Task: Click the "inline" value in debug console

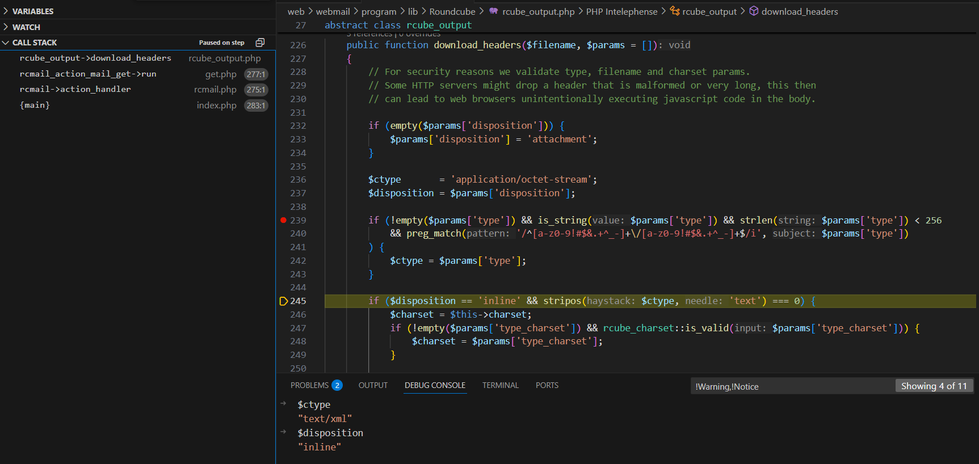Action: [320, 447]
